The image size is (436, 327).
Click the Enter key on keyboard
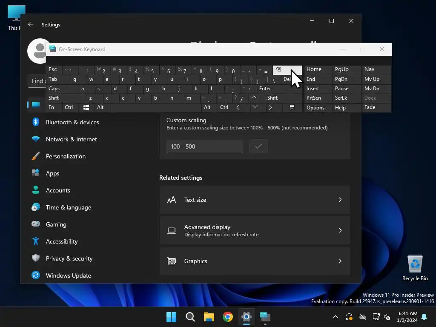279,89
